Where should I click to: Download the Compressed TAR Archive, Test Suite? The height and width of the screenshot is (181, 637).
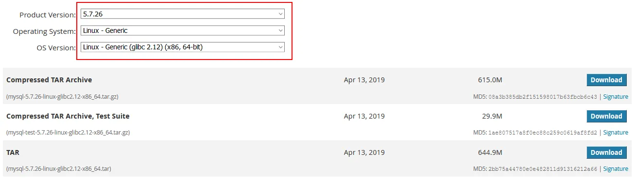(606, 116)
